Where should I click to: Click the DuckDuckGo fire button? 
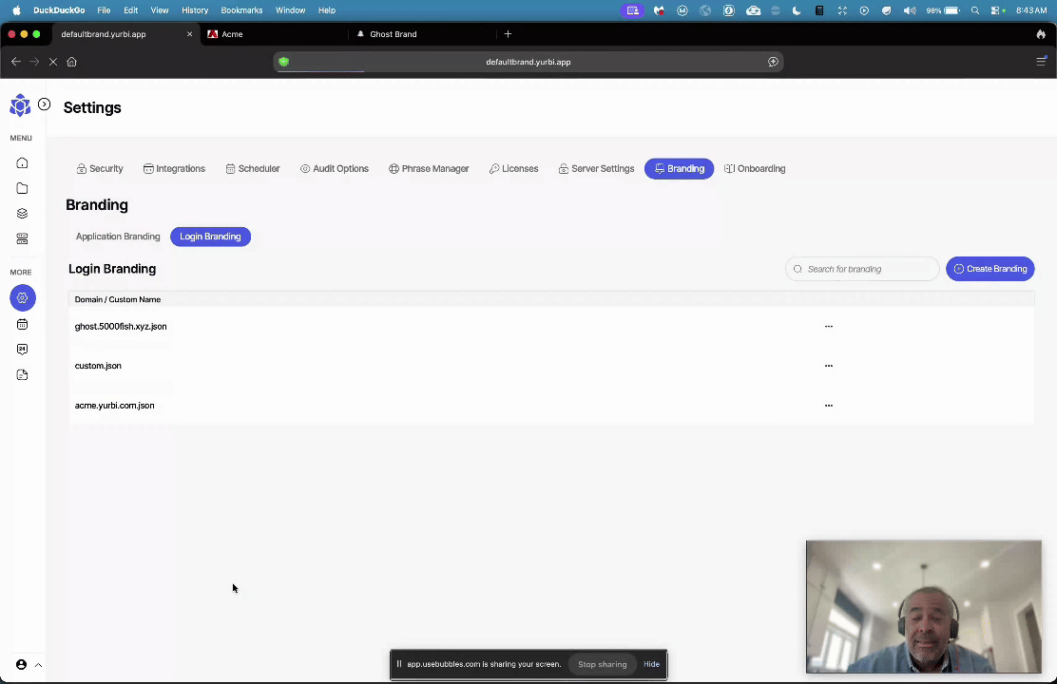[1041, 34]
